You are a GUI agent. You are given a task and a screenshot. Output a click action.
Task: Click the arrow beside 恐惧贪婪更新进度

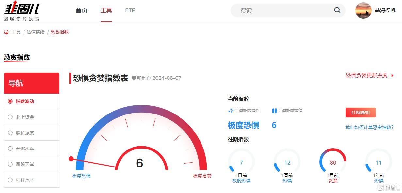click(x=392, y=76)
